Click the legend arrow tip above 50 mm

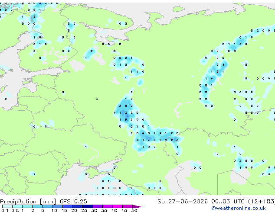tap(137, 206)
